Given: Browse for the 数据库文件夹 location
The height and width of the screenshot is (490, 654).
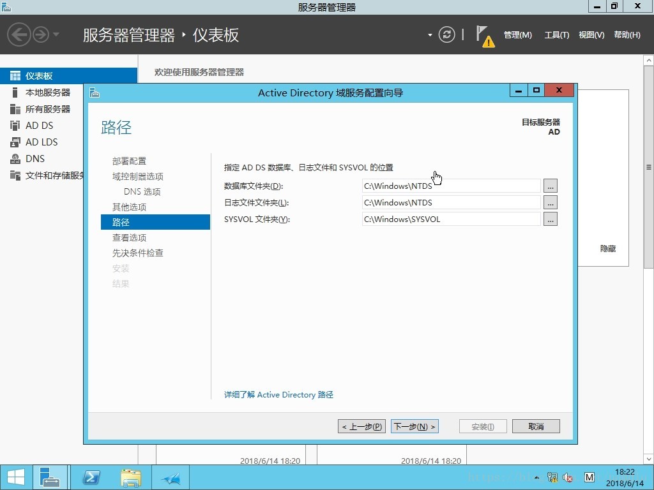Looking at the screenshot, I should click(x=550, y=186).
